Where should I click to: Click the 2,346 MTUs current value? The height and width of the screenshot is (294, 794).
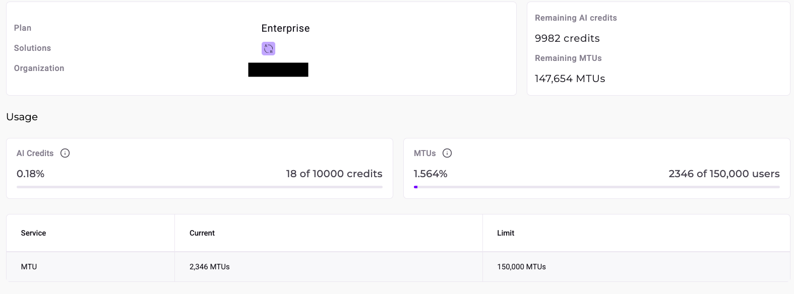tap(209, 267)
